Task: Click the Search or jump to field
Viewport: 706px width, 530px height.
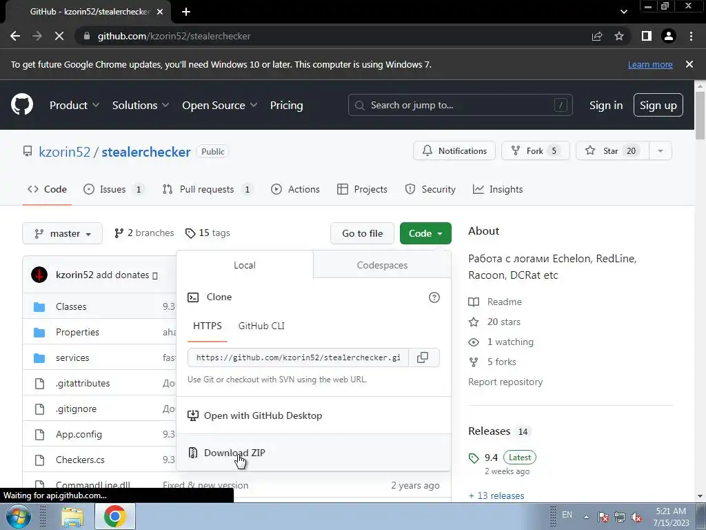Action: [460, 105]
